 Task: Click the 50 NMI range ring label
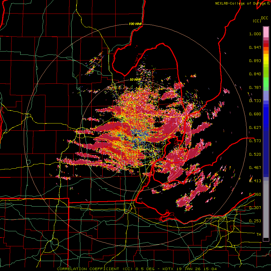(x=135, y=80)
